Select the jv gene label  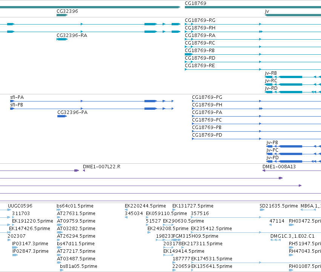[267, 11]
